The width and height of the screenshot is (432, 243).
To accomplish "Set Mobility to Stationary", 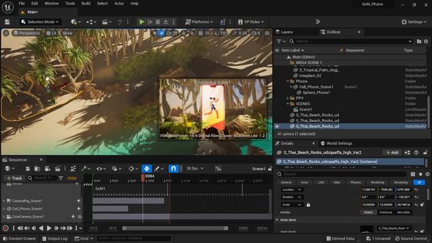I will pyautogui.click(x=385, y=213).
